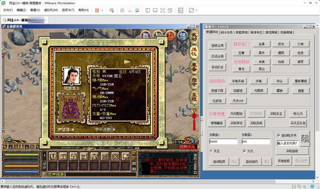Click the 装备 side icon in game
This screenshot has height=189, width=320.
[x=194, y=68]
